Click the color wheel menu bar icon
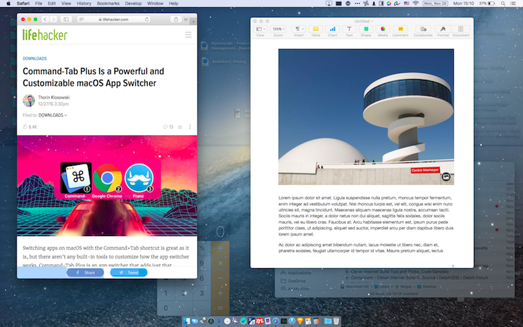The width and height of the screenshot is (523, 327). tap(389, 3)
